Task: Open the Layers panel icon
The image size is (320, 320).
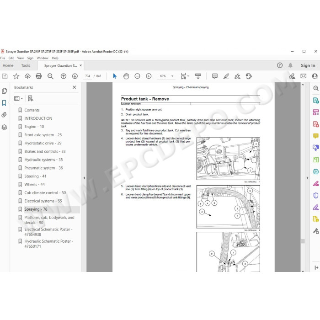Action: (x=4, y=127)
